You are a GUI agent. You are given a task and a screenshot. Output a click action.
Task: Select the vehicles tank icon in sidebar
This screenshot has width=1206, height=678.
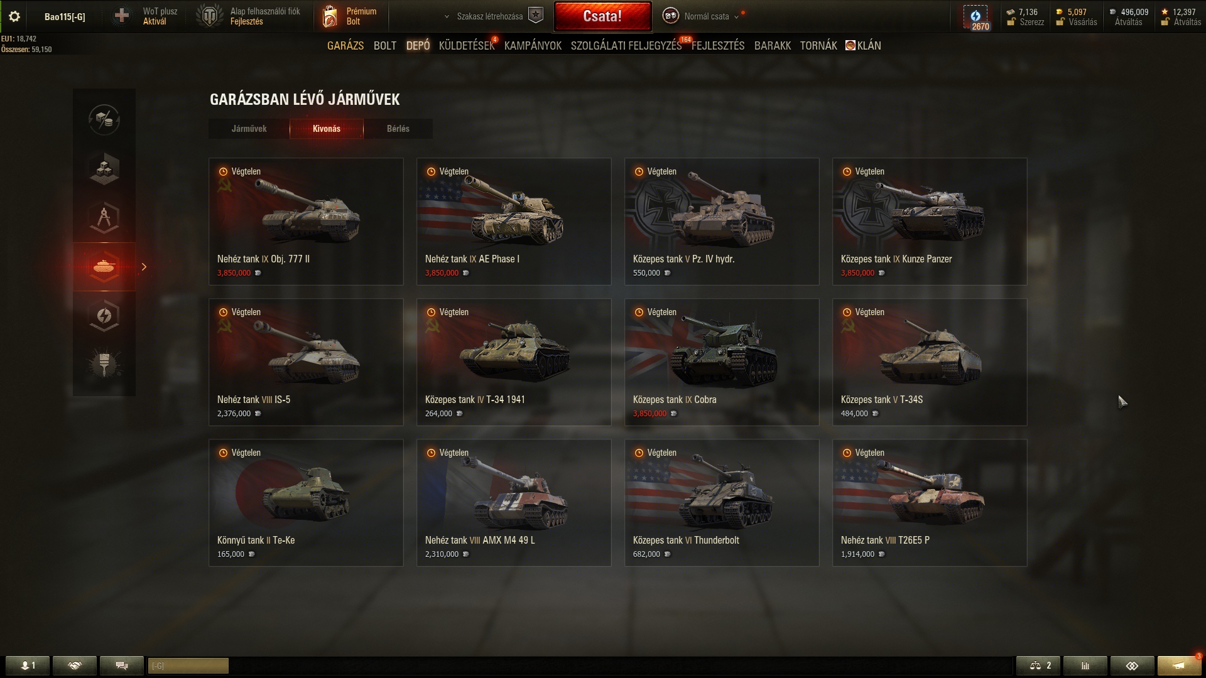pos(104,267)
